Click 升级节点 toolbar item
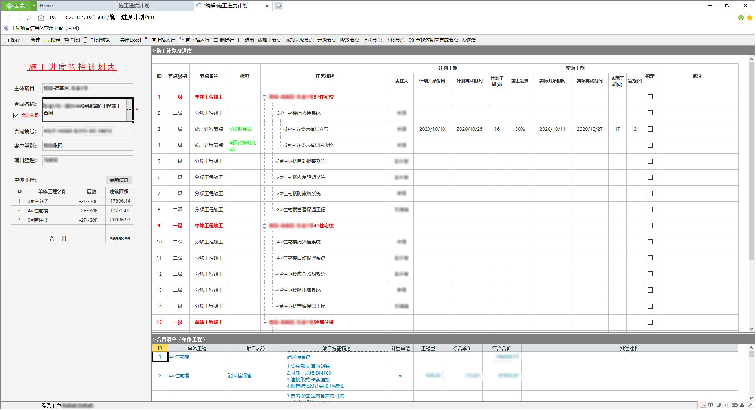756x410 pixels. (327, 40)
